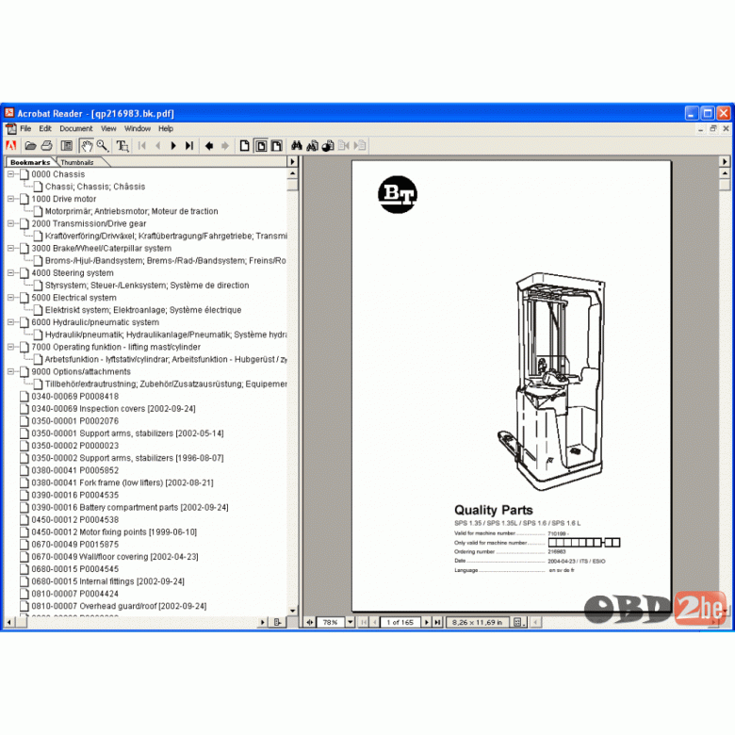Open bookmark '0810-00007 Overhead guard/roof'
Image resolution: width=735 pixels, height=735 pixels.
pyautogui.click(x=119, y=606)
